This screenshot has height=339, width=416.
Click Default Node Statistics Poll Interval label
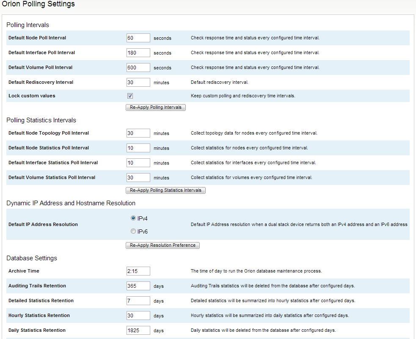[x=49, y=148]
